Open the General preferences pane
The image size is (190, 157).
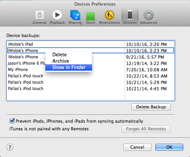coord(40,17)
